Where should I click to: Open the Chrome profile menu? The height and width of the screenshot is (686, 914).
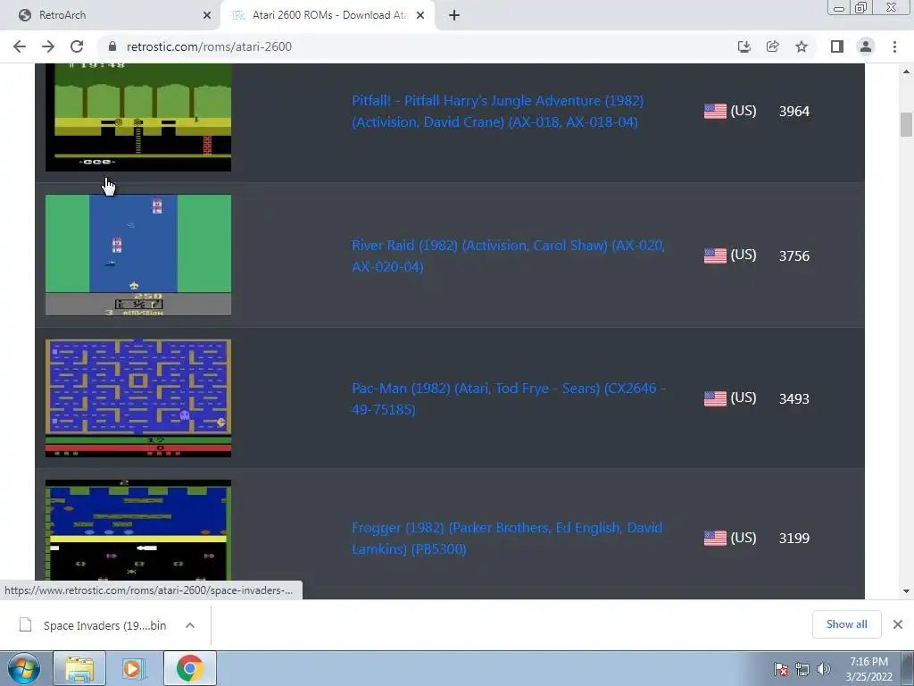click(866, 46)
